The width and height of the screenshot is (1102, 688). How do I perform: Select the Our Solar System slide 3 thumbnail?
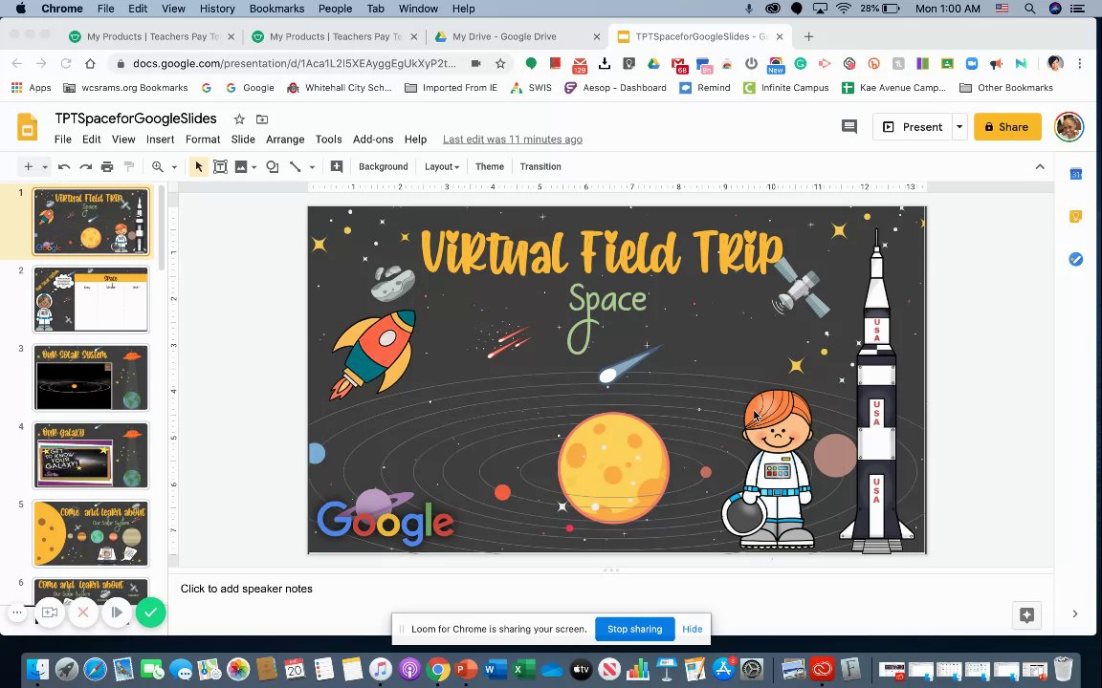[x=91, y=377]
